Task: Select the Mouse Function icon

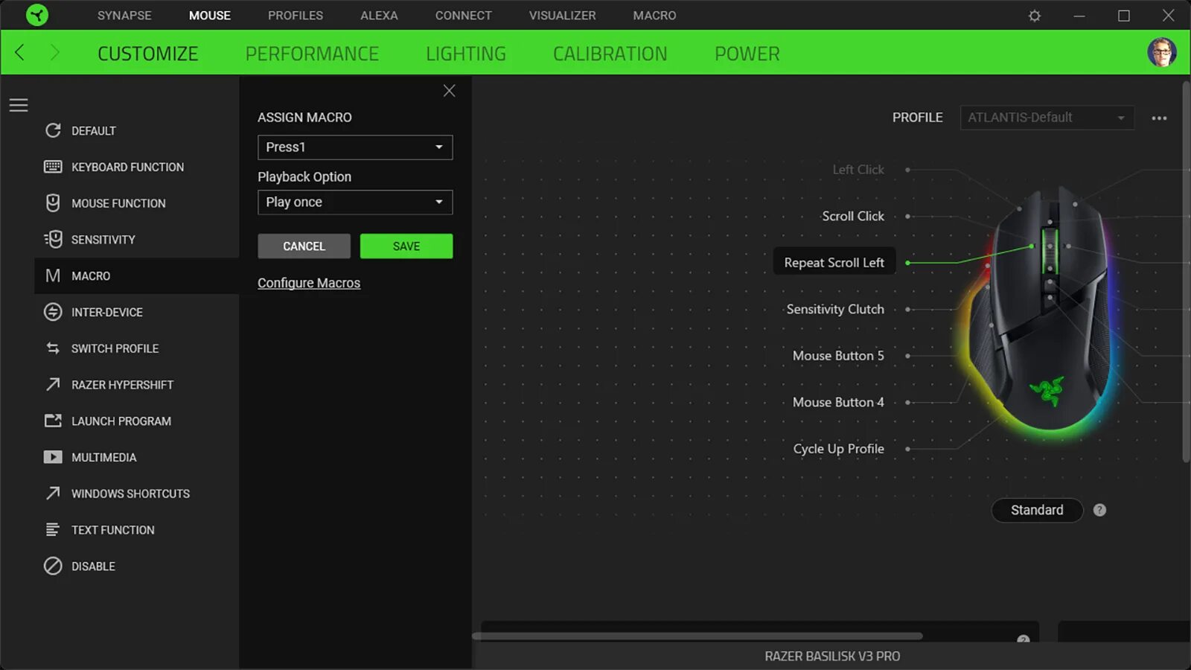Action: click(x=53, y=203)
